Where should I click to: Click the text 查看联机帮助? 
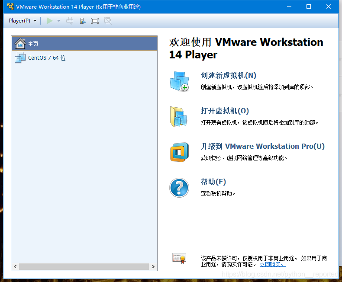[x=218, y=193]
